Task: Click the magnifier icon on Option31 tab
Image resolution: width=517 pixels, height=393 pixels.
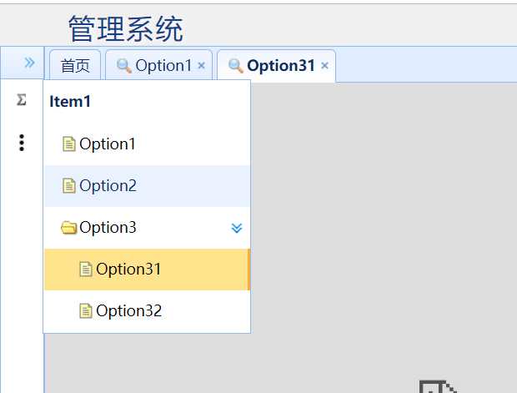Action: point(236,65)
